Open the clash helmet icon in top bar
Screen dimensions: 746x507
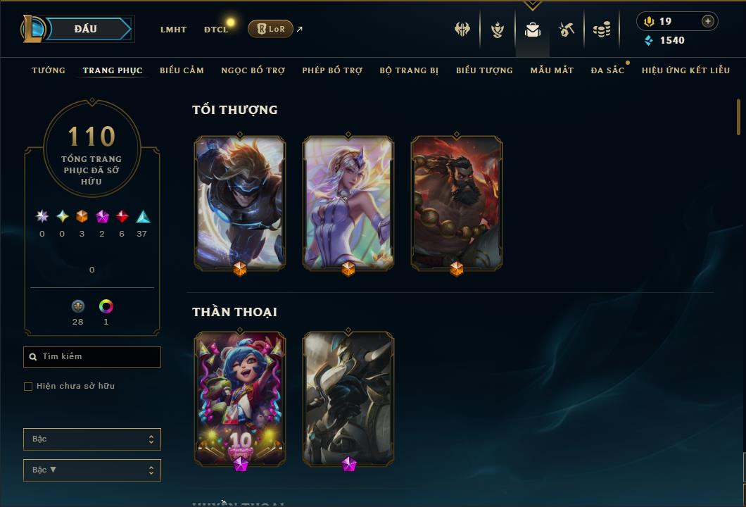(462, 29)
